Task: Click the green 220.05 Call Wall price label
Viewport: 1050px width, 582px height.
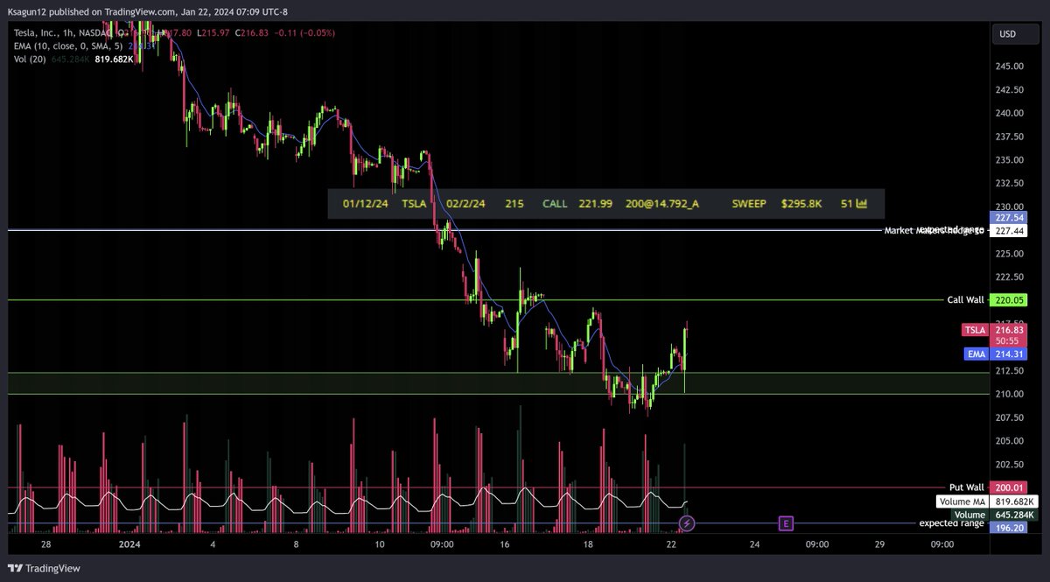Action: coord(1008,299)
